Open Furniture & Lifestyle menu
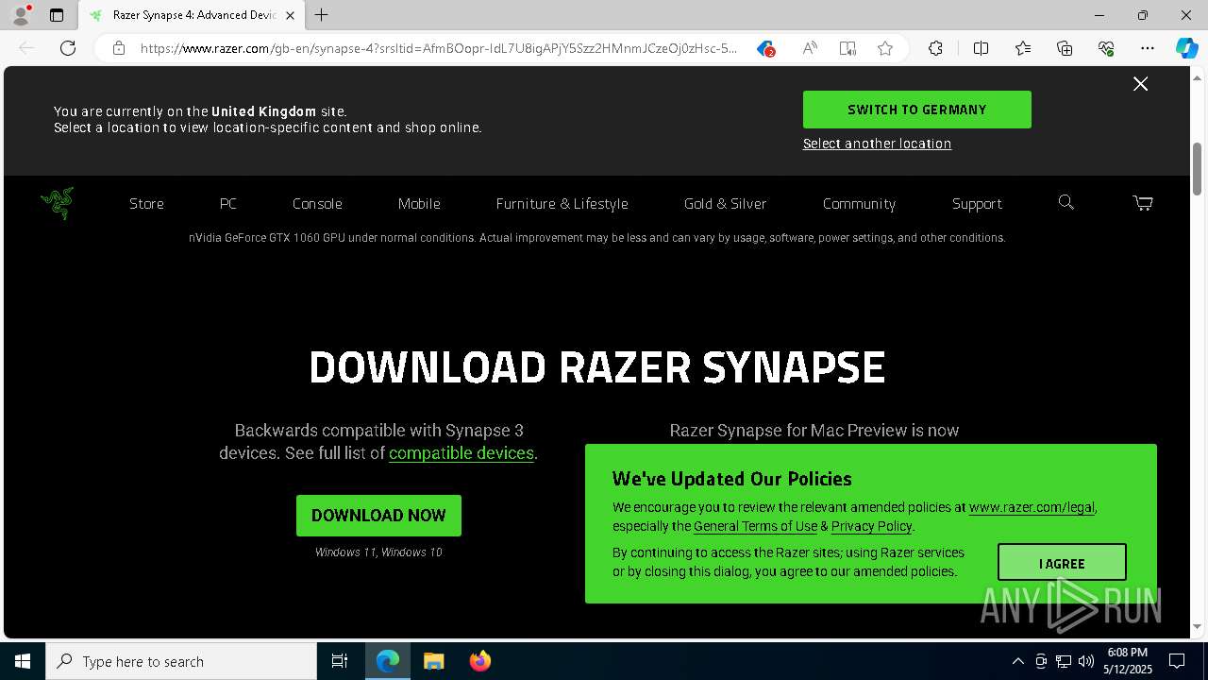The width and height of the screenshot is (1208, 680). pos(562,203)
